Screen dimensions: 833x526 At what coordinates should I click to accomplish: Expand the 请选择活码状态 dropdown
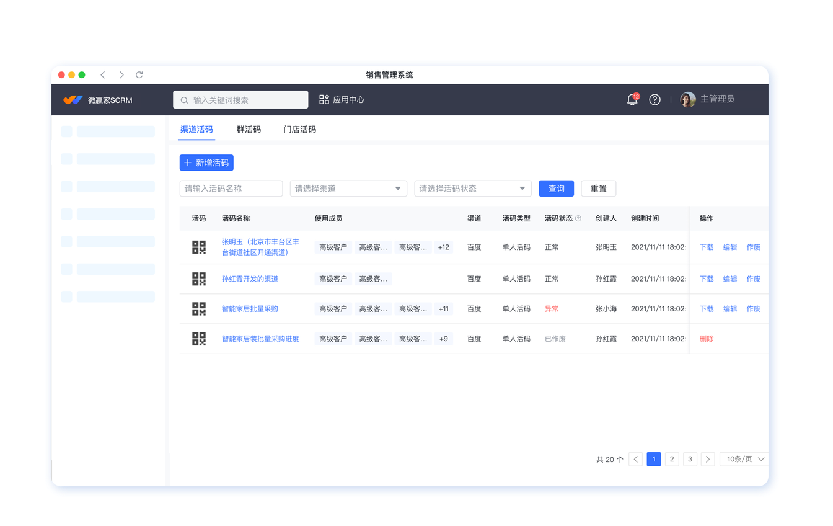pos(473,189)
